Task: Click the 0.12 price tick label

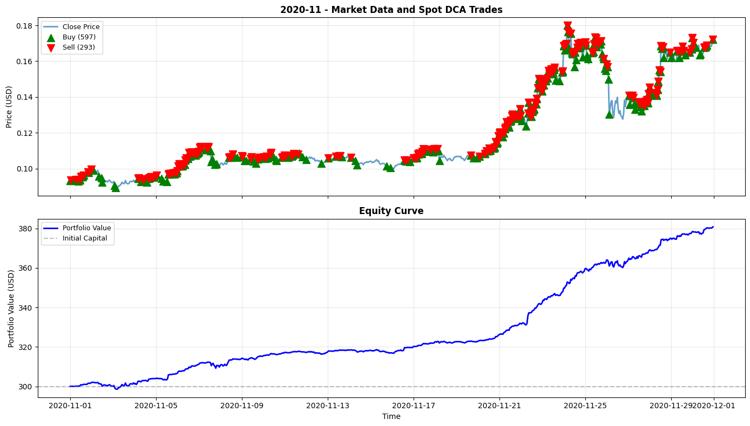Action: [x=25, y=133]
